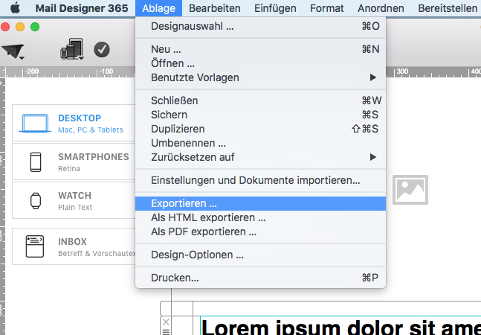Open the Apple menu
Screen dimensions: 481x335
(15, 7)
